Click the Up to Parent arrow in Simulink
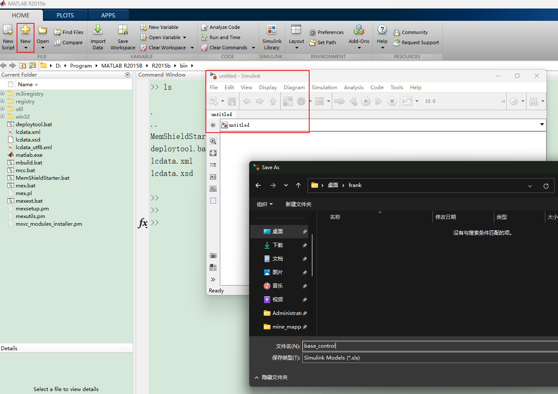Image resolution: width=558 pixels, height=394 pixels. 273,101
